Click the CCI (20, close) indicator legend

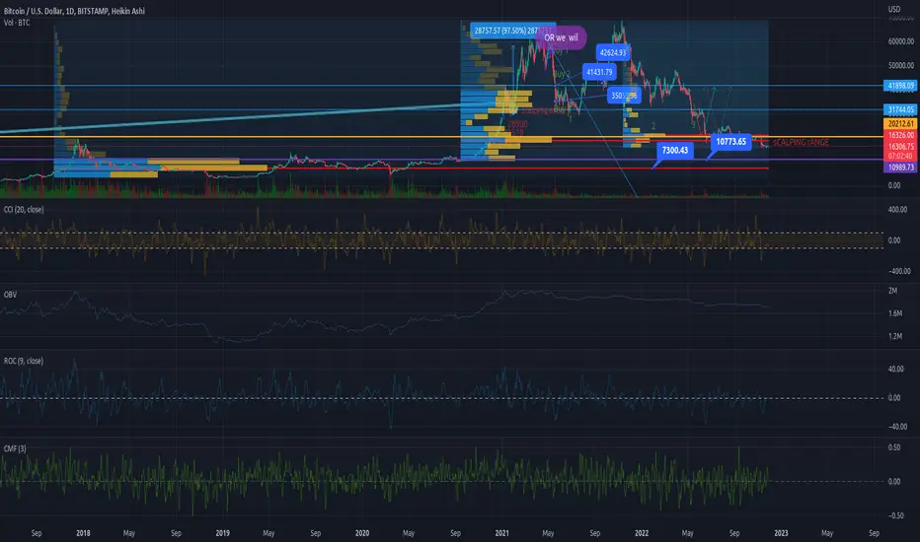pyautogui.click(x=24, y=209)
